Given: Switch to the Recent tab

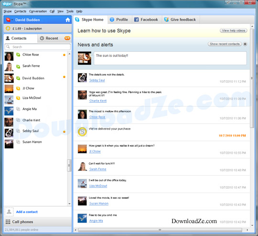Looking at the screenshot, I should pyautogui.click(x=54, y=38).
